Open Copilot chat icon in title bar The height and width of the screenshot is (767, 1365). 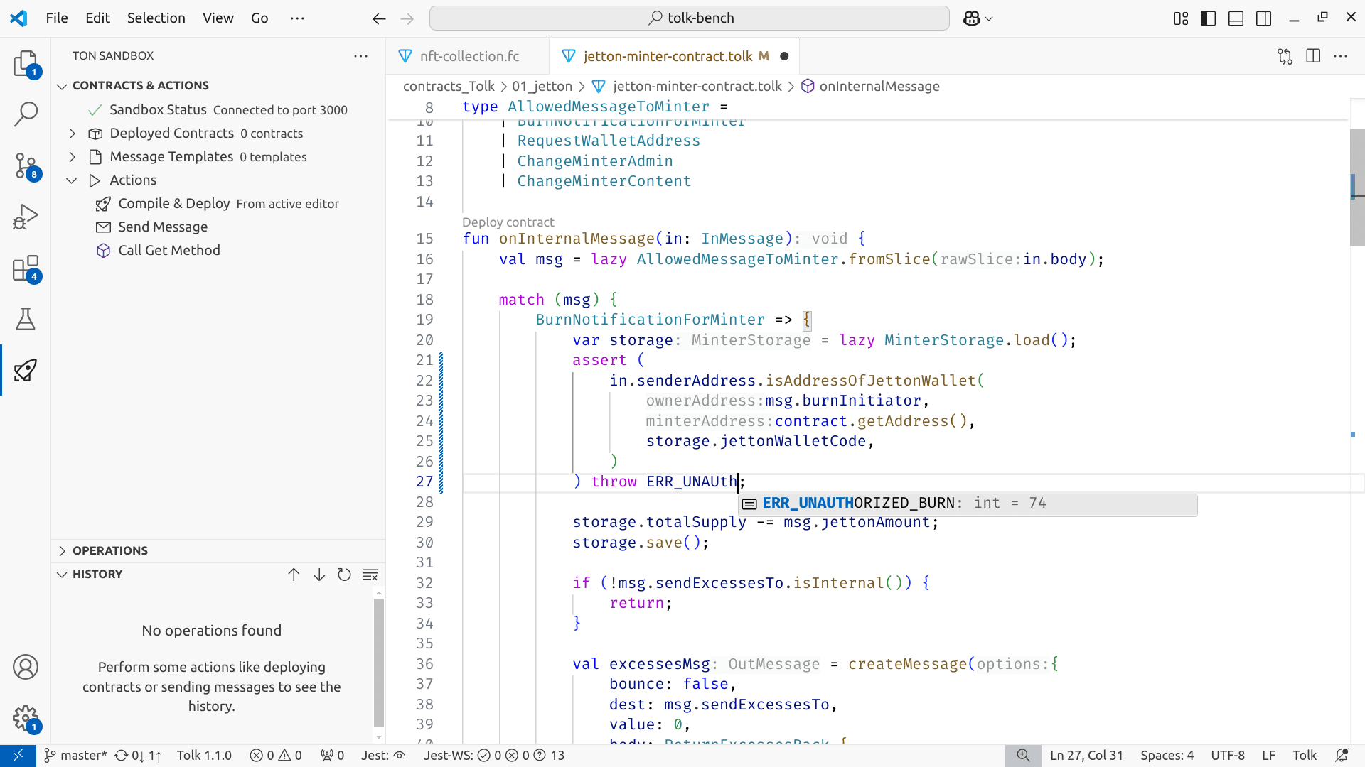tap(972, 18)
